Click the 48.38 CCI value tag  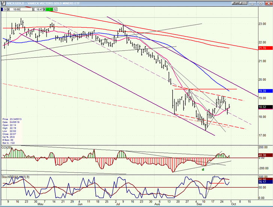click(x=265, y=155)
